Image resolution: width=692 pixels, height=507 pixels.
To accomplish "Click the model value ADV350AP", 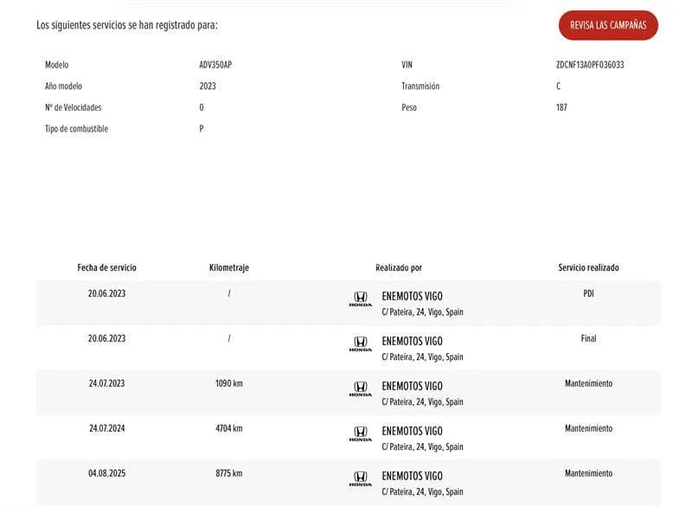I will [x=215, y=65].
